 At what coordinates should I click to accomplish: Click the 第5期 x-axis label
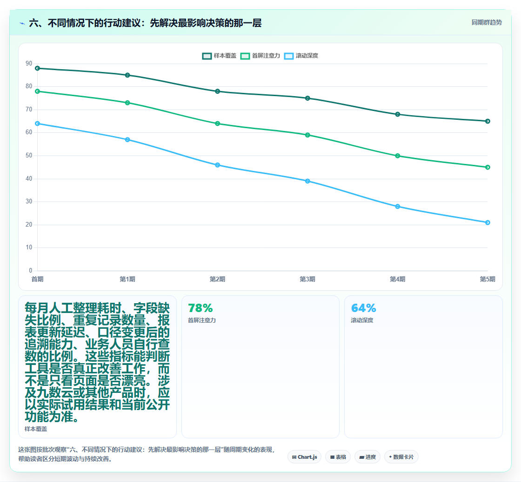pos(488,279)
